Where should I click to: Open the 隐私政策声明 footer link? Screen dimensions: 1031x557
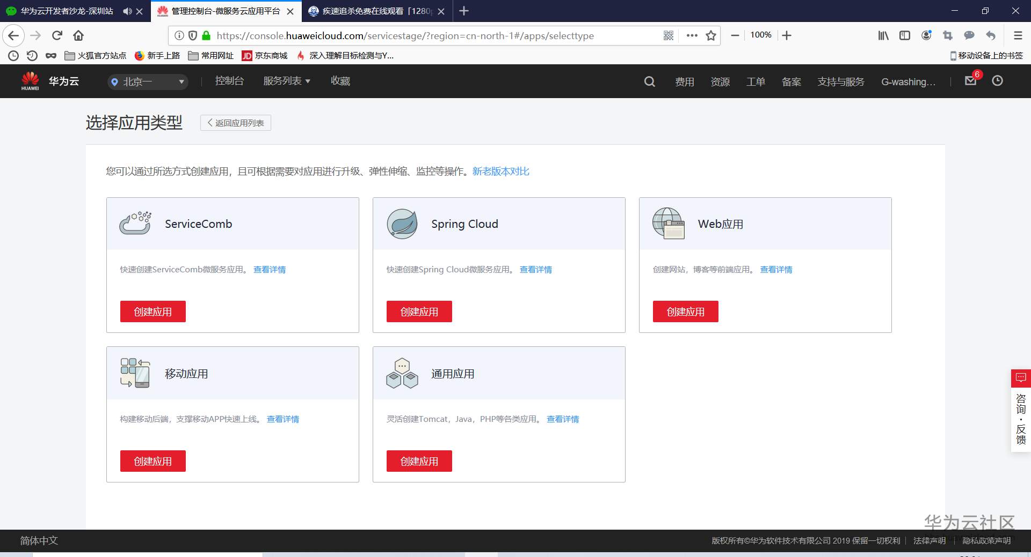pos(986,540)
